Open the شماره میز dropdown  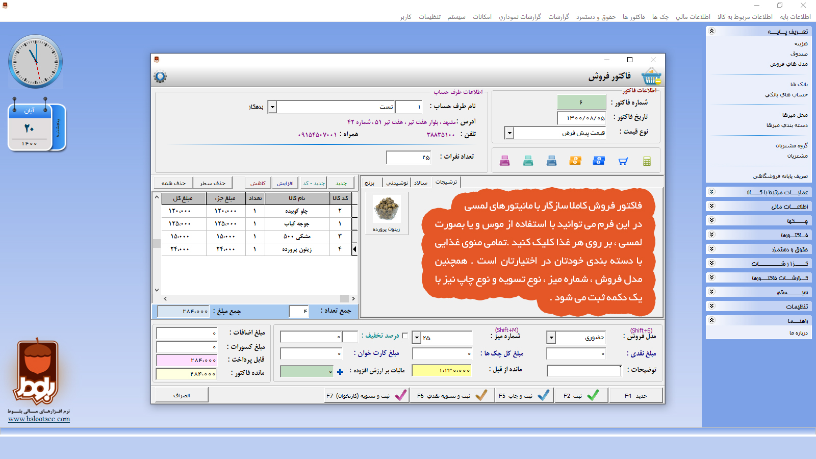coord(417,338)
